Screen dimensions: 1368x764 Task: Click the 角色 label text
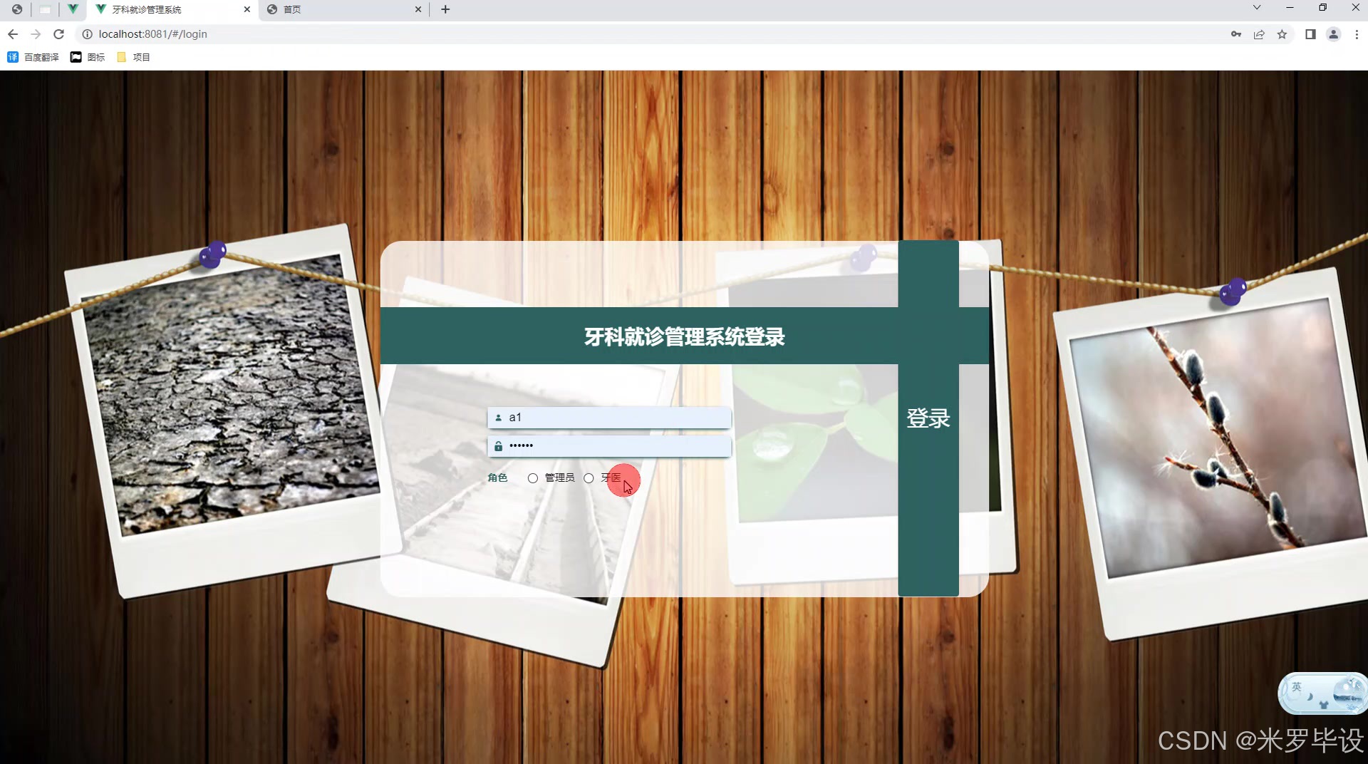click(497, 477)
